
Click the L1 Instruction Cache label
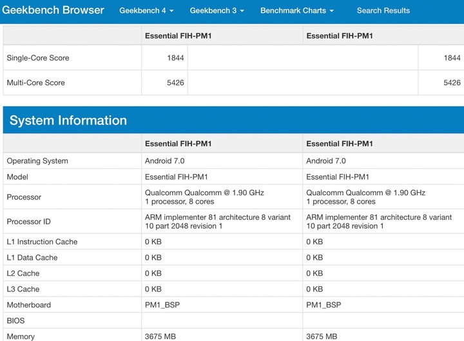tap(42, 242)
